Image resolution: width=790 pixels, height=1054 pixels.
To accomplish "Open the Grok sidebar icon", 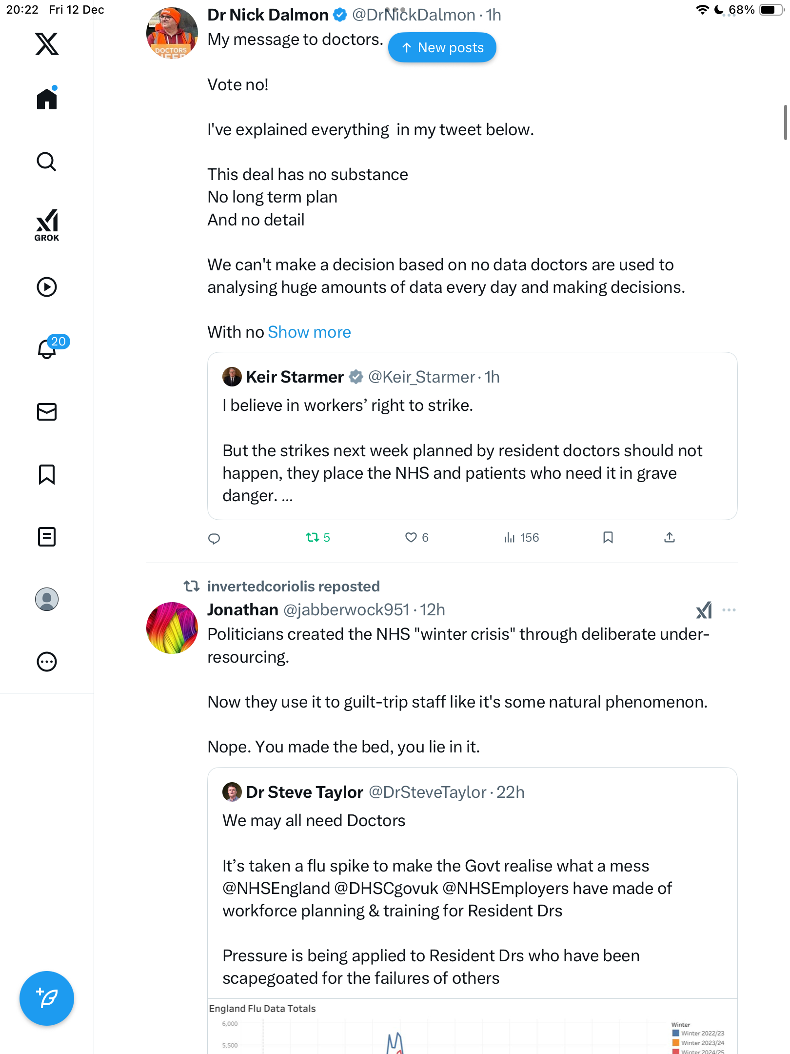I will [x=47, y=225].
